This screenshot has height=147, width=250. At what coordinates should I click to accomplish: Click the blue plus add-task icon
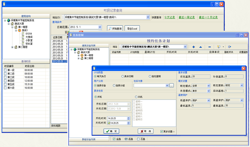pos(194,47)
